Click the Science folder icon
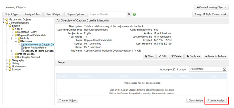This screenshot has width=234, height=108. coord(10,70)
